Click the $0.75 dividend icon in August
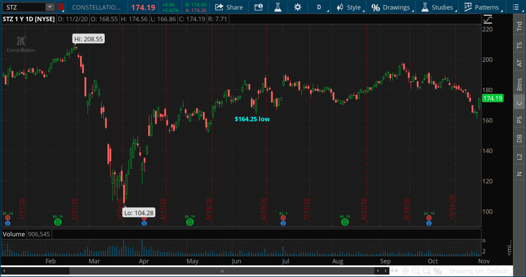The height and width of the screenshot is (277, 526). (x=345, y=222)
